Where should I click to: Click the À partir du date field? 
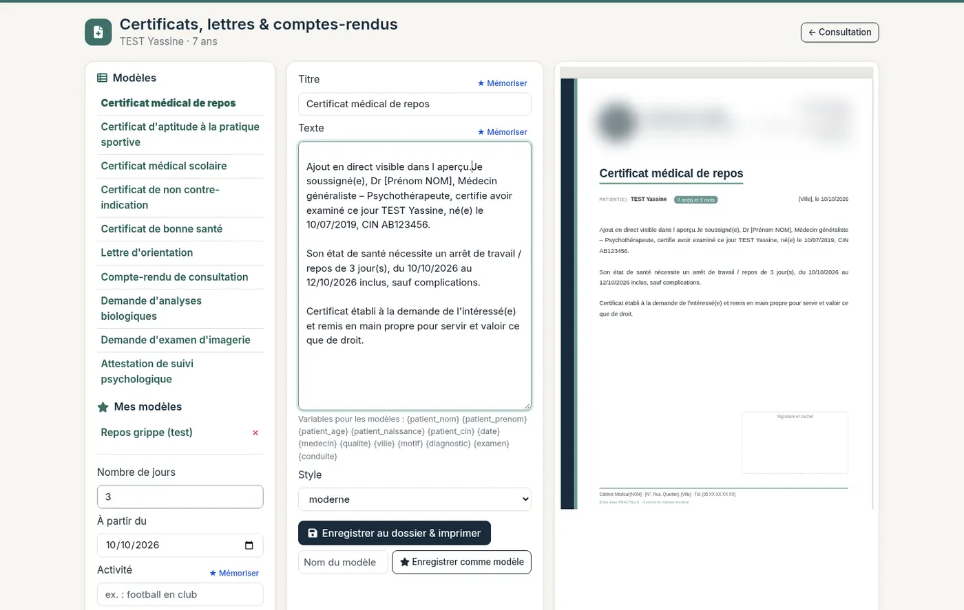click(180, 545)
